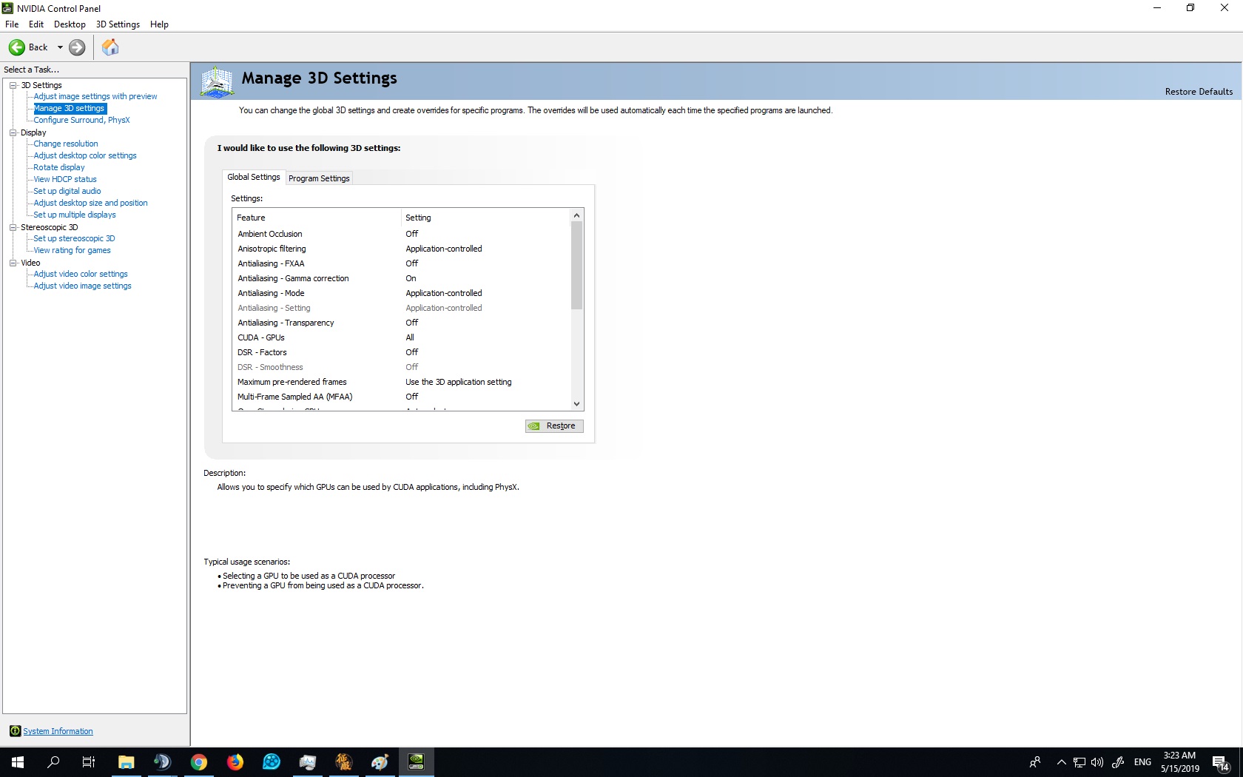
Task: Click the Home icon in toolbar
Action: pos(110,47)
